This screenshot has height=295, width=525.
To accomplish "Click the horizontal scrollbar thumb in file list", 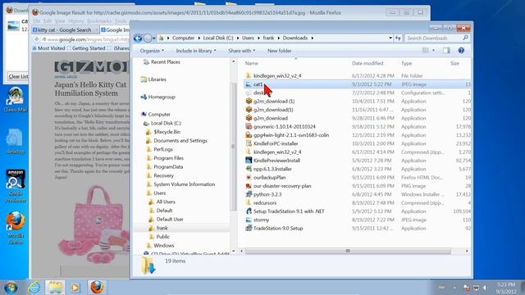I will click(x=348, y=251).
